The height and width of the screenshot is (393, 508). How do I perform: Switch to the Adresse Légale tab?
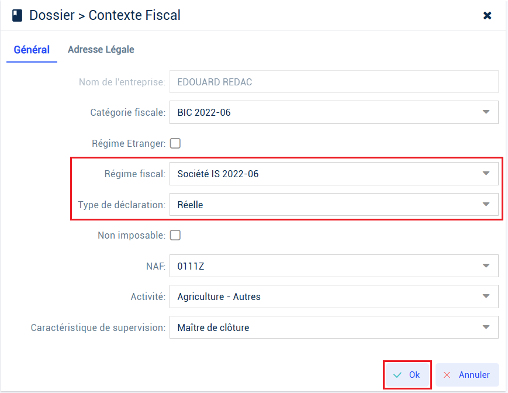pos(101,50)
